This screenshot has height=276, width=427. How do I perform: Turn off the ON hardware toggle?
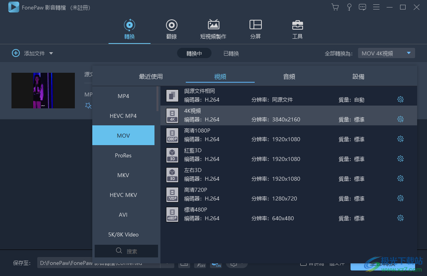click(x=216, y=264)
